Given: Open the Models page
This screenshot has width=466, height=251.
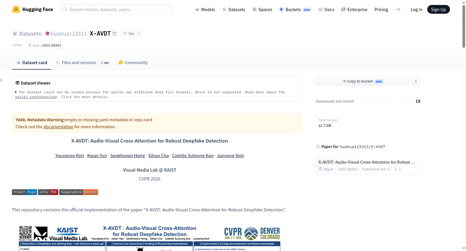Looking at the screenshot, I should pos(205,10).
